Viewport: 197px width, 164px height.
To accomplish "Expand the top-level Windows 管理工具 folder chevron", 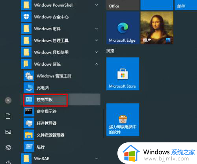I will tap(97, 41).
